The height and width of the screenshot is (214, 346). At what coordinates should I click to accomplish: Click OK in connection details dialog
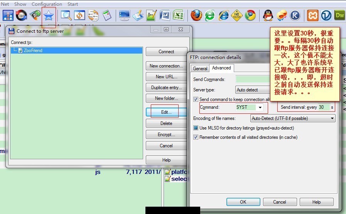click(243, 202)
